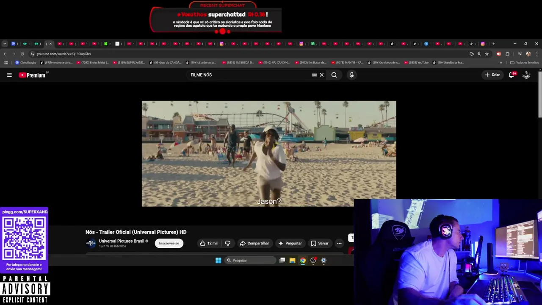Like the video with 12 mil likes
Screen dimensions: 542x305
coord(208,243)
